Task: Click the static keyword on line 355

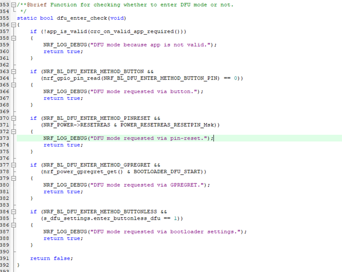Action: pyautogui.click(x=27, y=18)
